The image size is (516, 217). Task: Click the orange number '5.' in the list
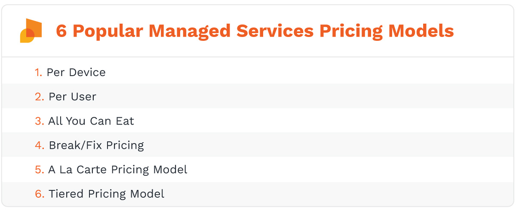(40, 170)
